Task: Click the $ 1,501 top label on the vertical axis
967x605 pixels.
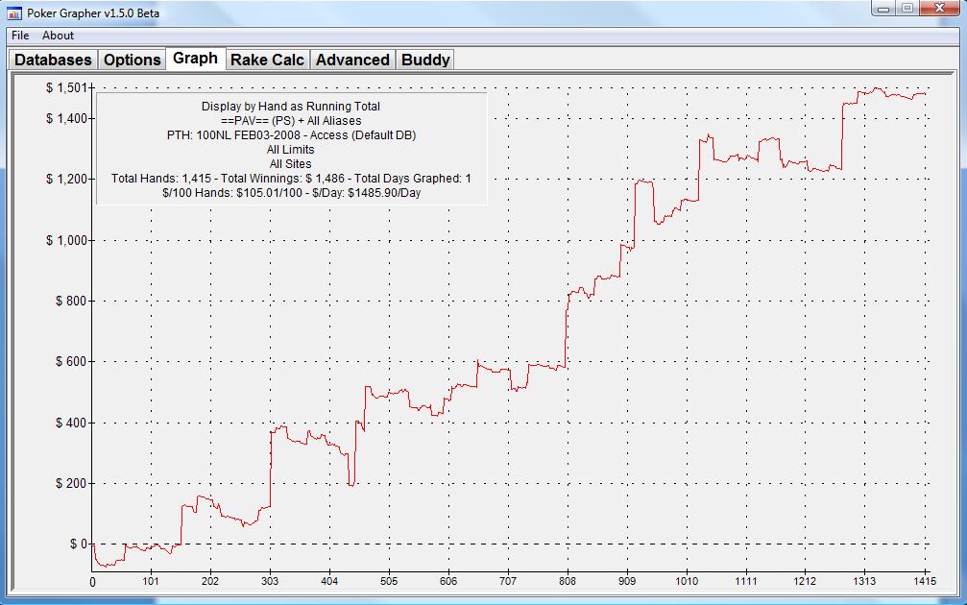Action: click(65, 88)
